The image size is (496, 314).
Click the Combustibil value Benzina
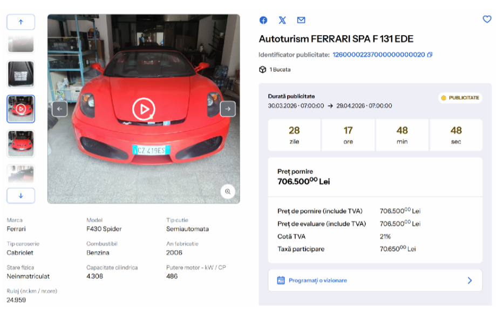point(98,252)
